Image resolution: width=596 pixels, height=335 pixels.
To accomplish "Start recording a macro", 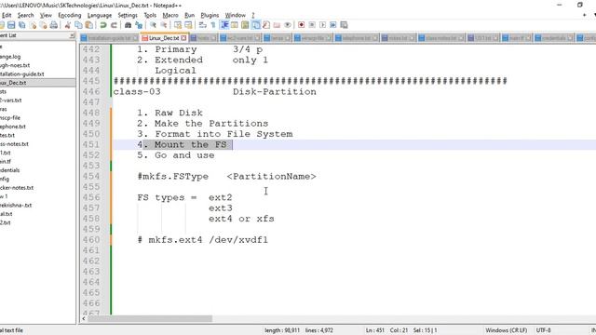I will pyautogui.click(x=301, y=25).
